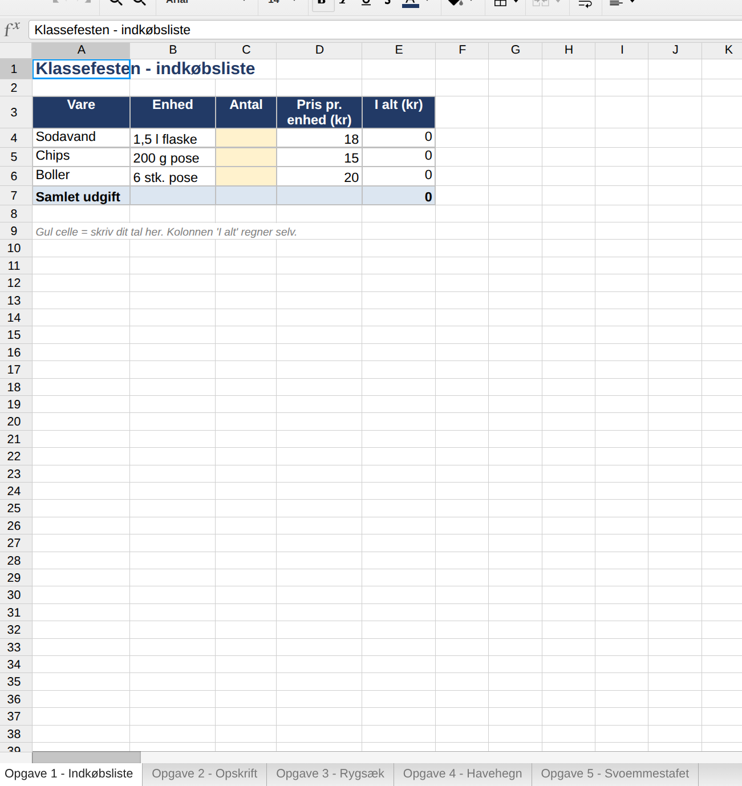Click the horizontal scrollbar thumb
Image resolution: width=742 pixels, height=786 pixels.
[86, 757]
